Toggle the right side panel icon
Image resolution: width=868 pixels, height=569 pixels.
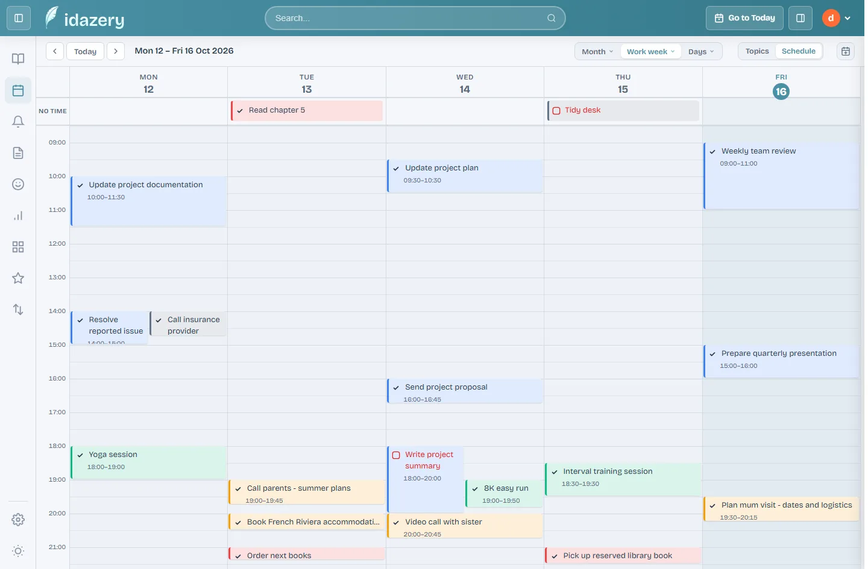point(800,18)
